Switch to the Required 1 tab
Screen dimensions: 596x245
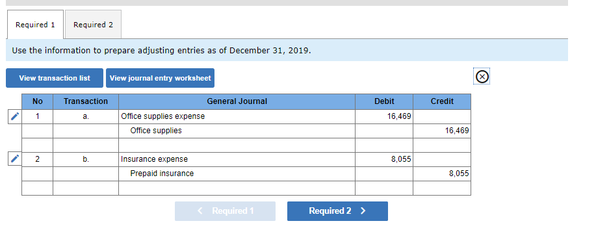click(x=35, y=25)
